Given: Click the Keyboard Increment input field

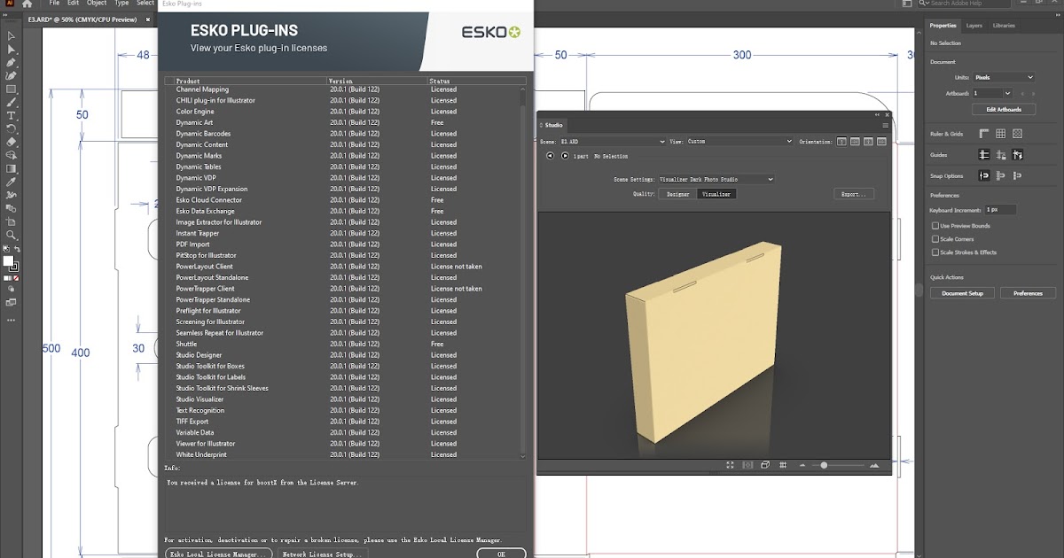Looking at the screenshot, I should point(1000,209).
